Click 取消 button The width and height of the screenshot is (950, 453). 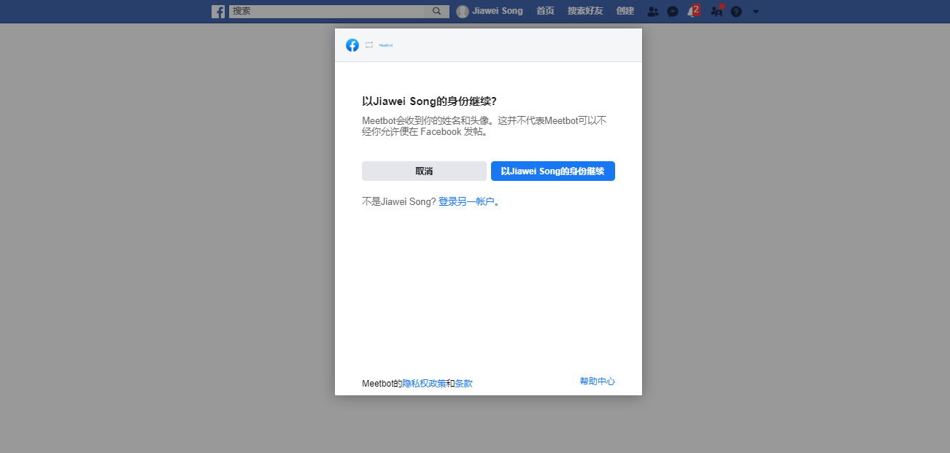424,171
